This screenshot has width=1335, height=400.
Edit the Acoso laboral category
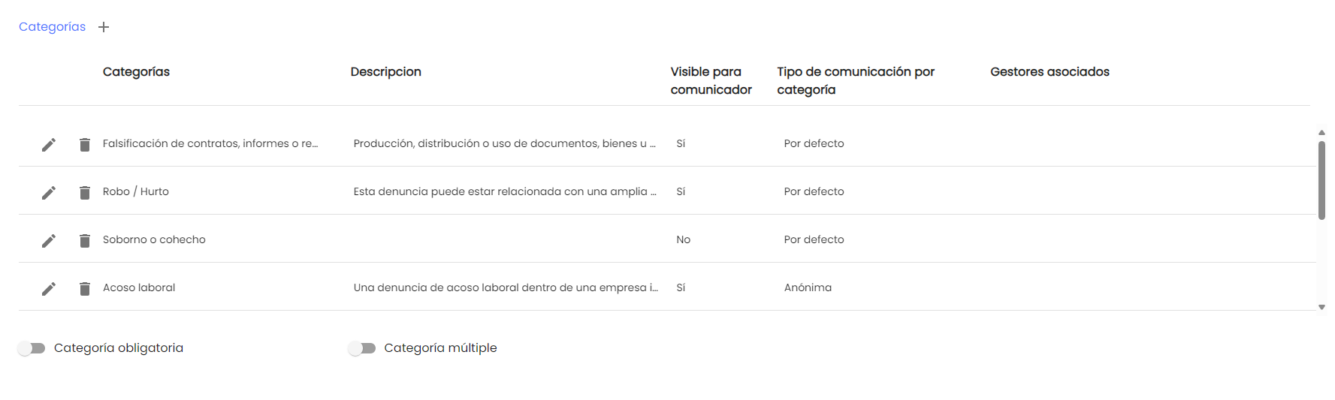click(49, 289)
